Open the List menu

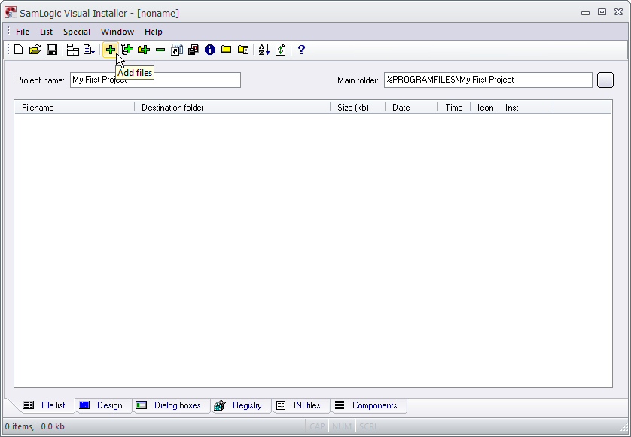tap(46, 32)
